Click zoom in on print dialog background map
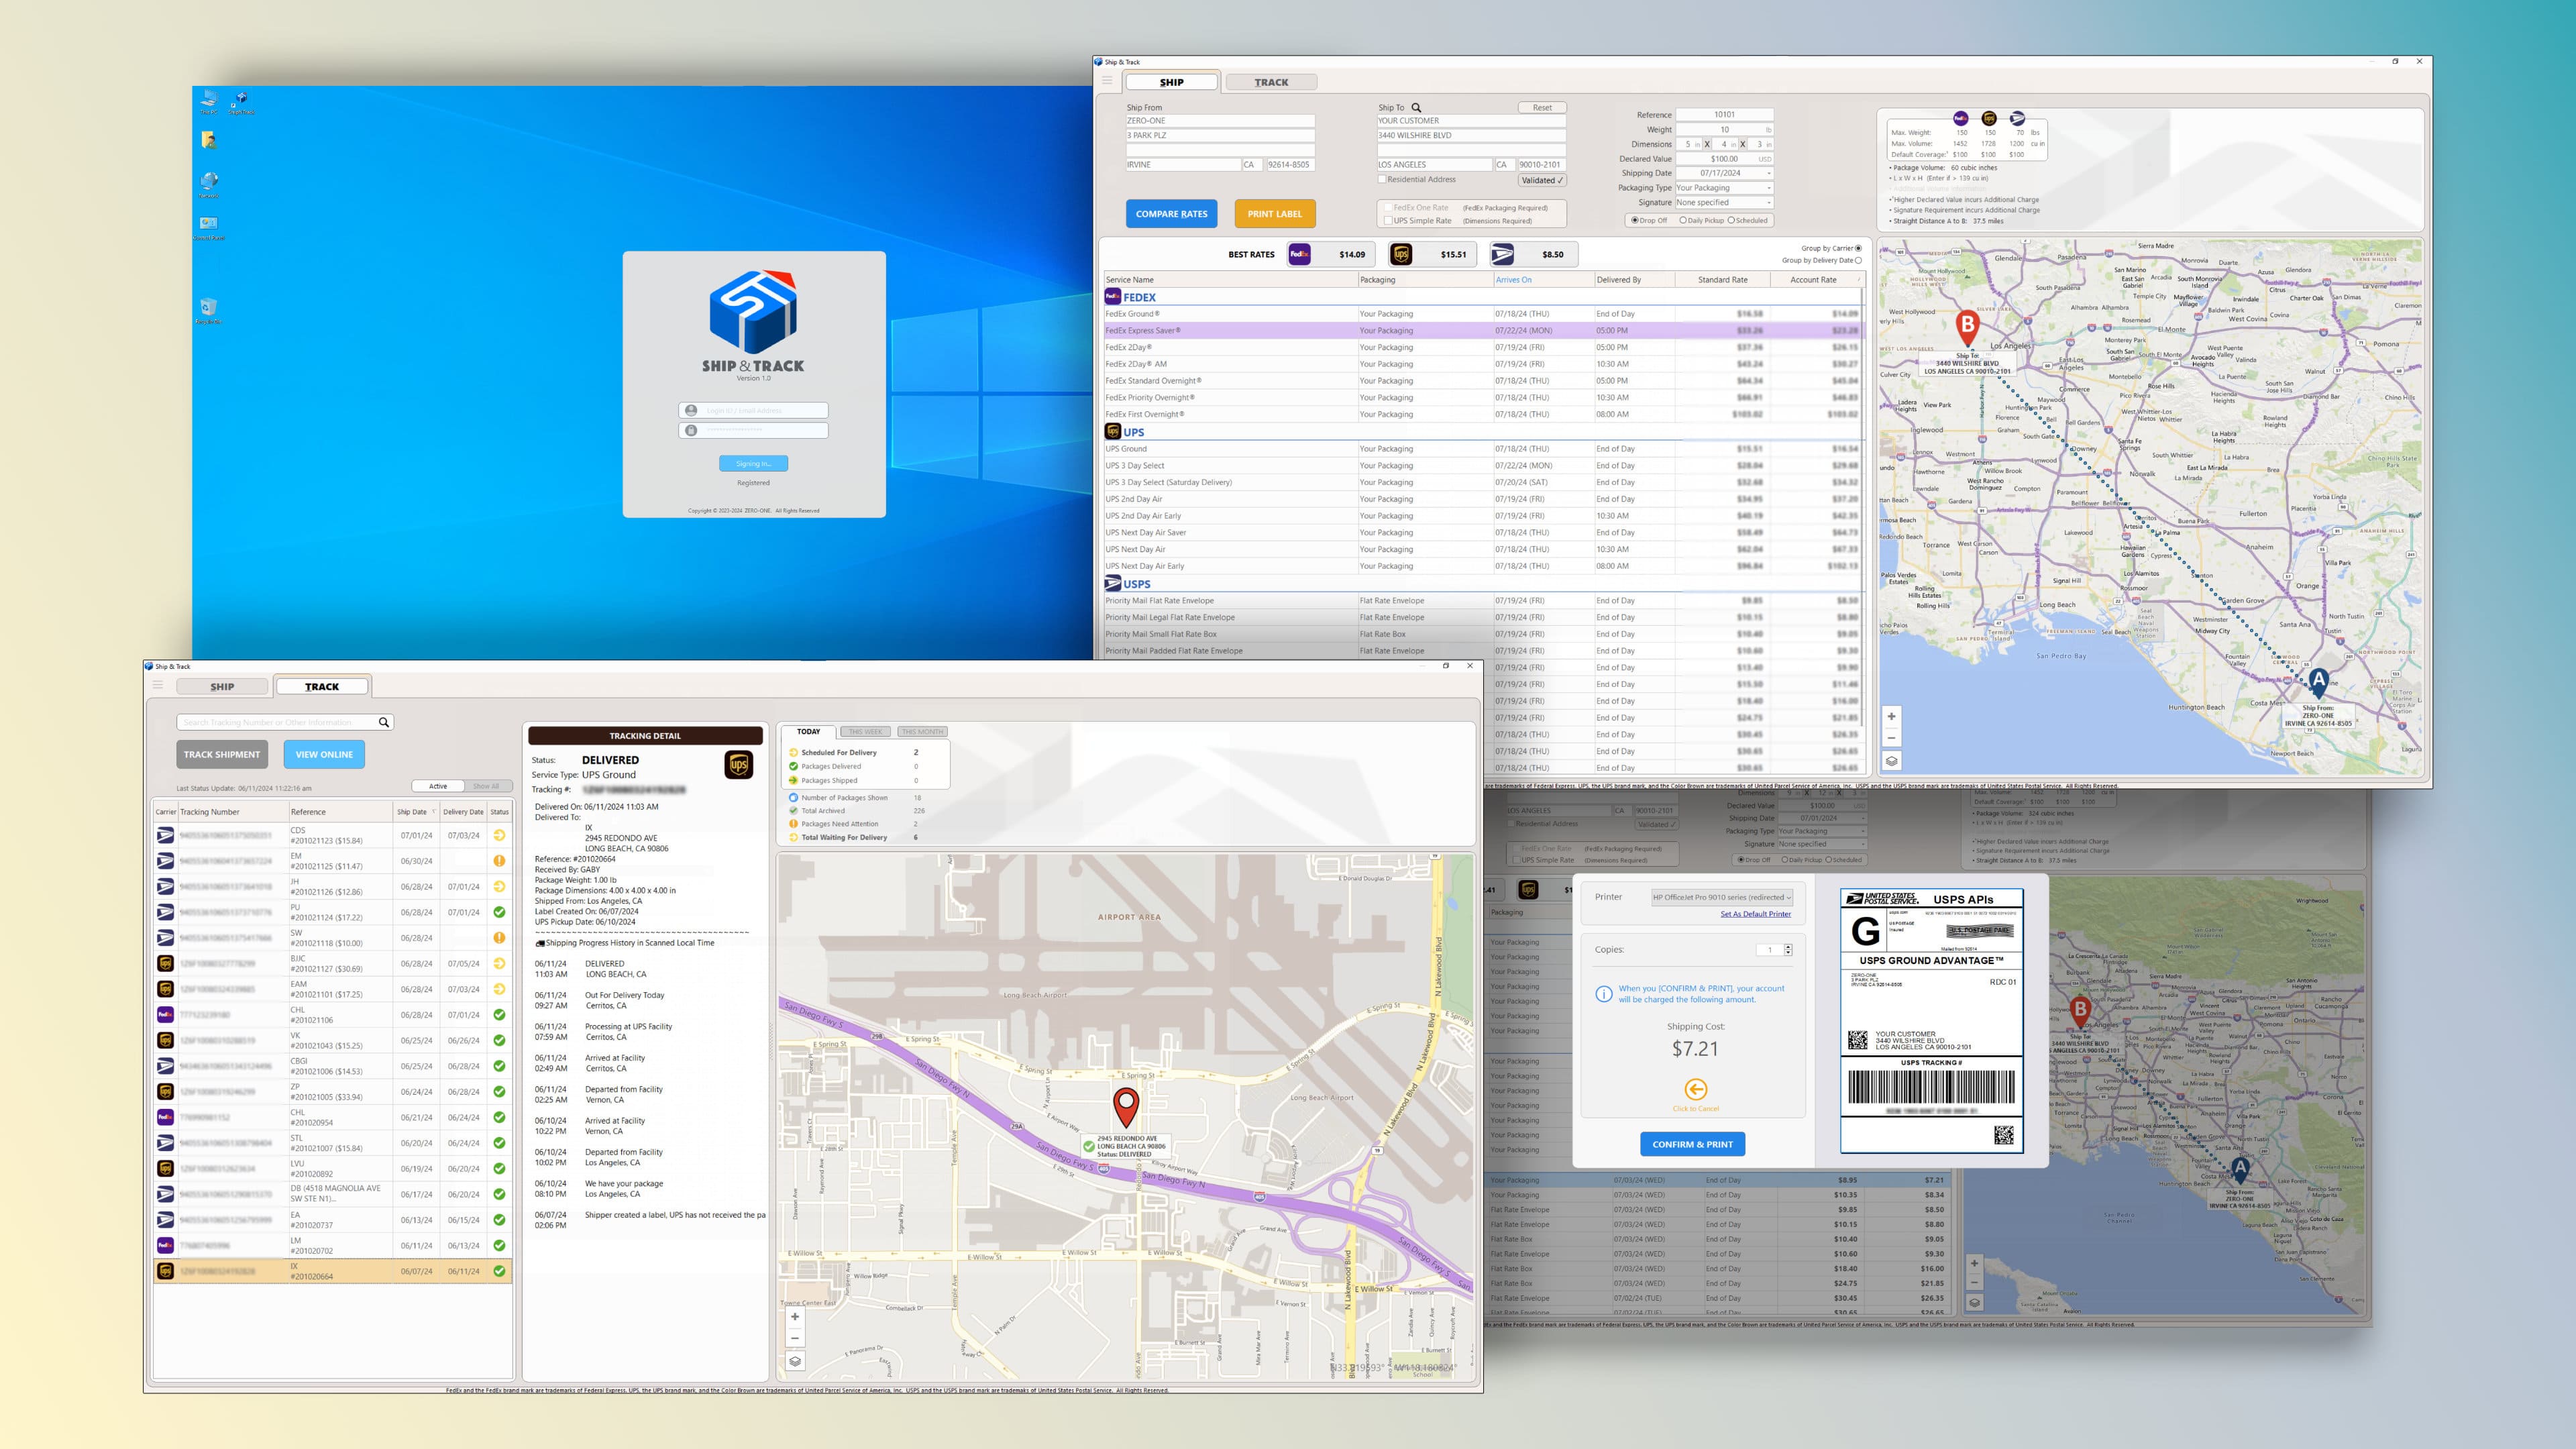2576x1449 pixels. click(x=1974, y=1263)
